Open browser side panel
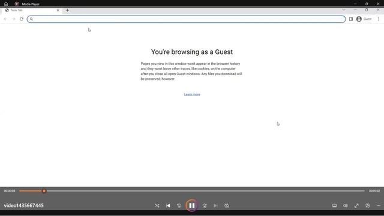Viewport: 384px width, 216px height. point(351,19)
